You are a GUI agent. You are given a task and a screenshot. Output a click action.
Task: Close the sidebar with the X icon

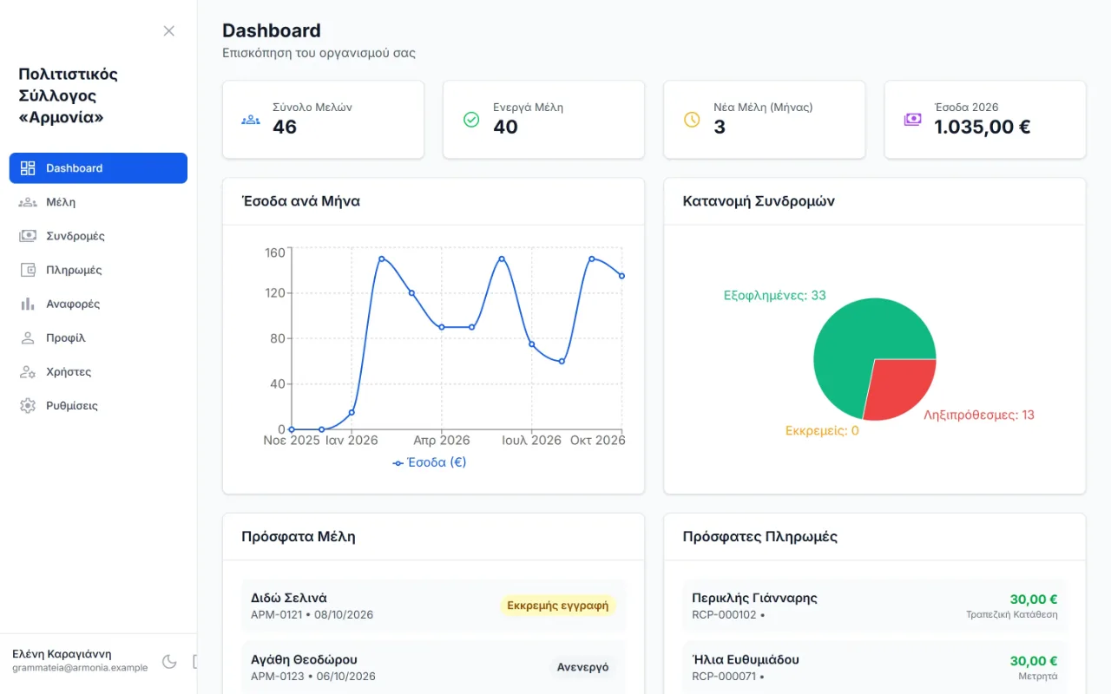click(169, 31)
